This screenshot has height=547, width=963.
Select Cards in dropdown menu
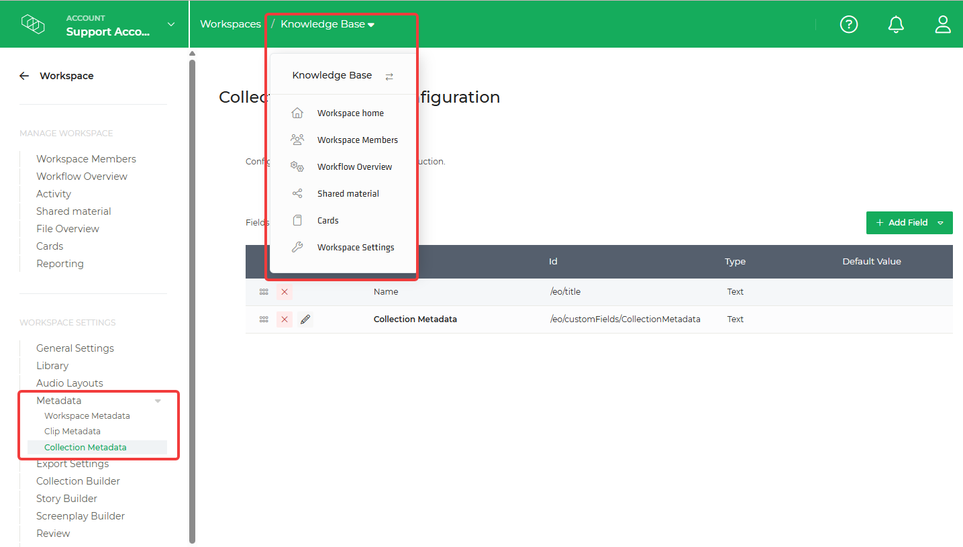(328, 220)
